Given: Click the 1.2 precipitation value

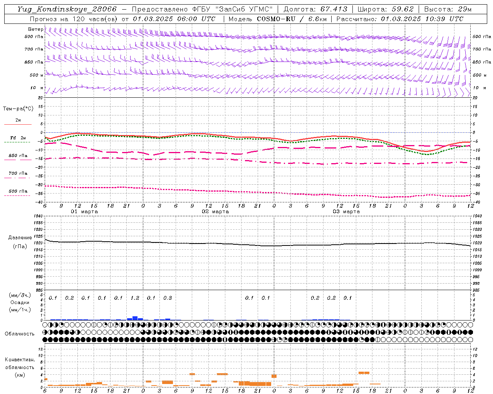Looking at the screenshot, I should pyautogui.click(x=135, y=298).
